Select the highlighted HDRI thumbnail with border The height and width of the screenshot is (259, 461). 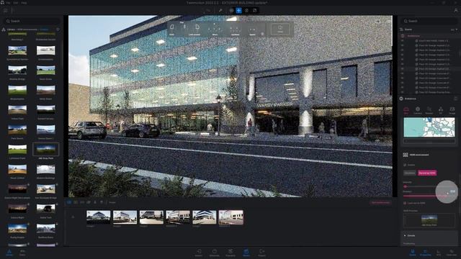[45, 150]
